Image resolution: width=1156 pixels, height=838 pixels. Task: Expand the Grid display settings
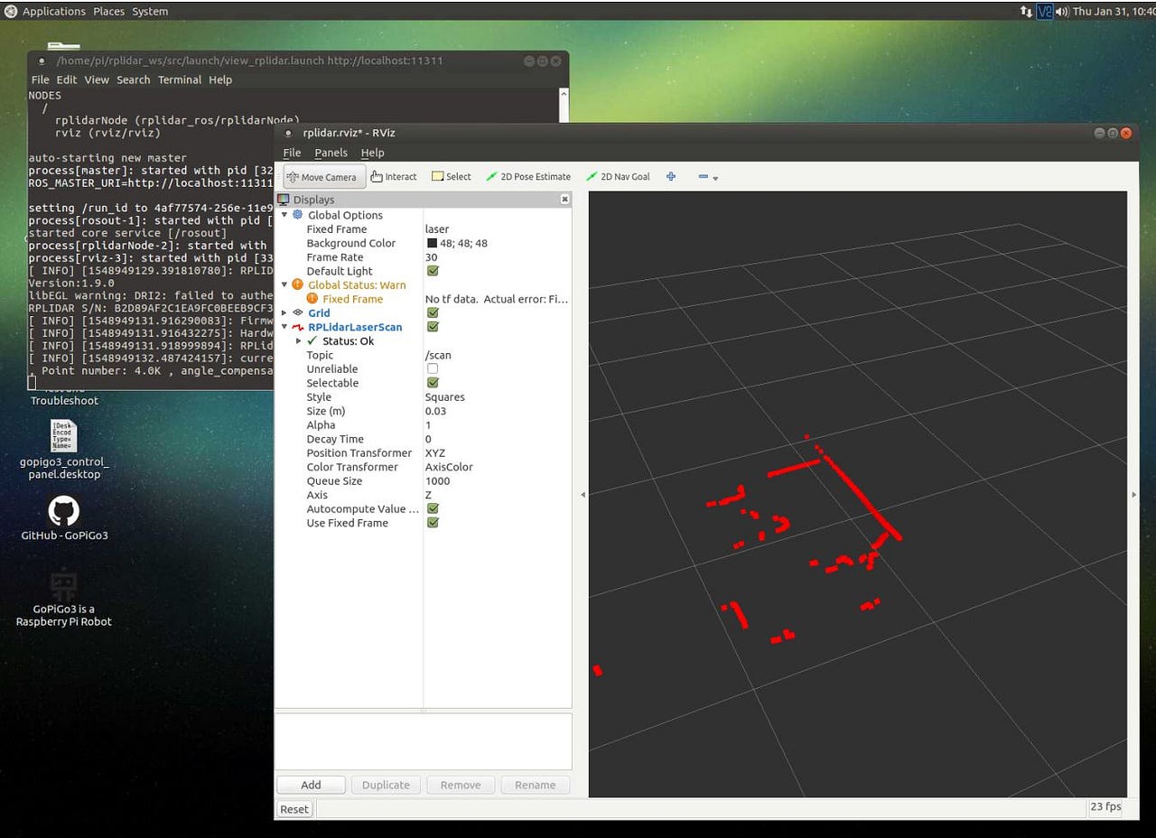pos(284,312)
